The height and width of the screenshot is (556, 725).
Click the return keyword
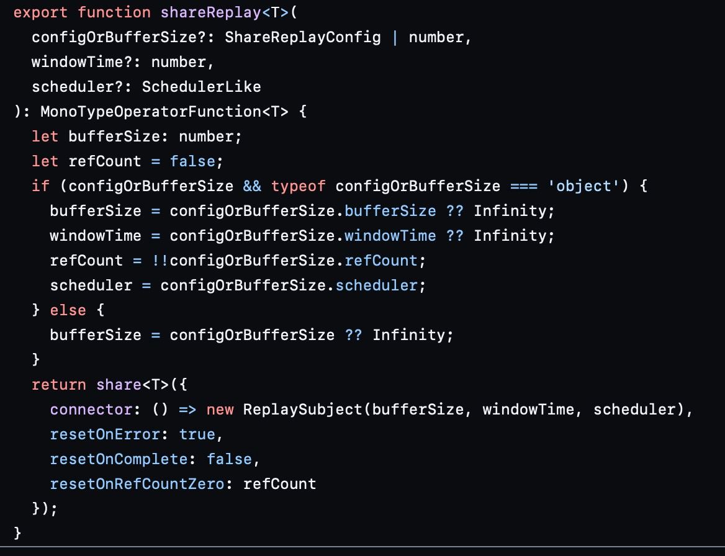coord(59,385)
